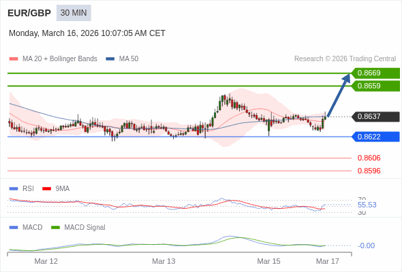The image size is (402, 272).
Task: Click the Mar 15 axis label
Action: click(x=268, y=261)
